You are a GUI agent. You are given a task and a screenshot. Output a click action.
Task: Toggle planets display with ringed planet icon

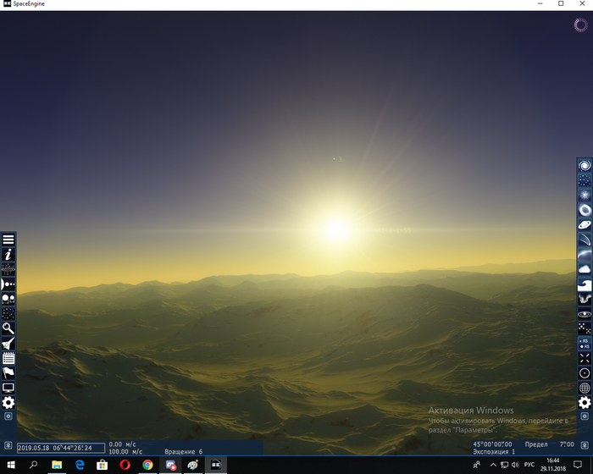click(584, 224)
